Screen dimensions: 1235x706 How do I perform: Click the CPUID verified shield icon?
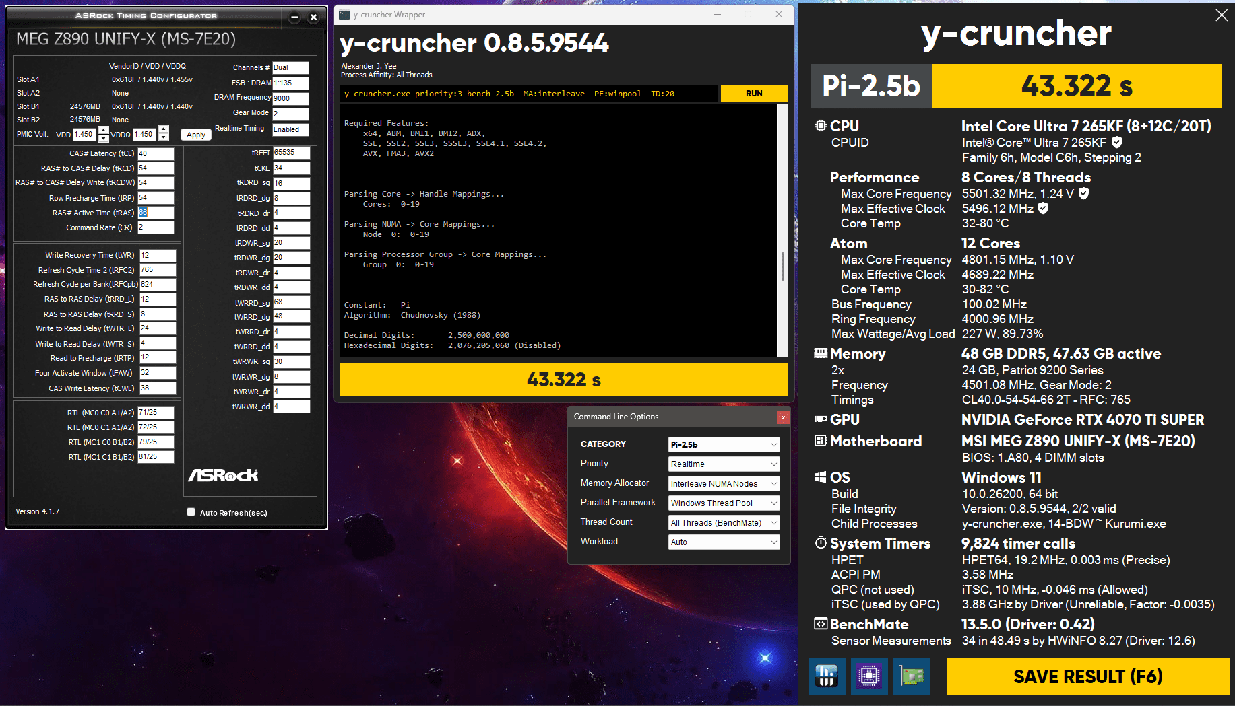pos(1116,142)
